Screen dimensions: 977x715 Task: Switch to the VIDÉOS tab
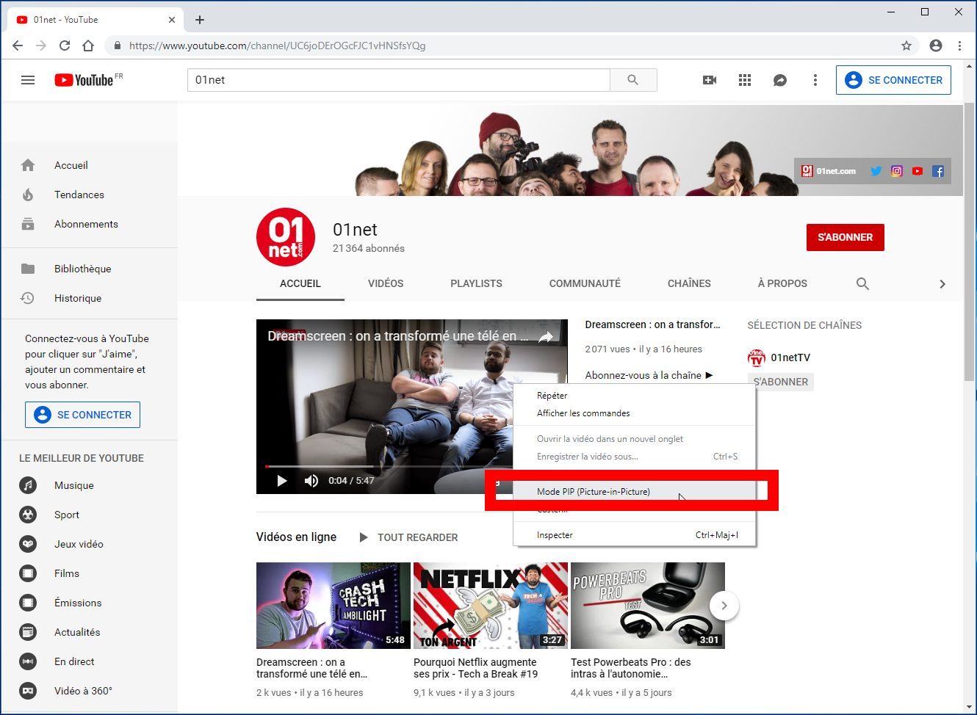tap(386, 283)
